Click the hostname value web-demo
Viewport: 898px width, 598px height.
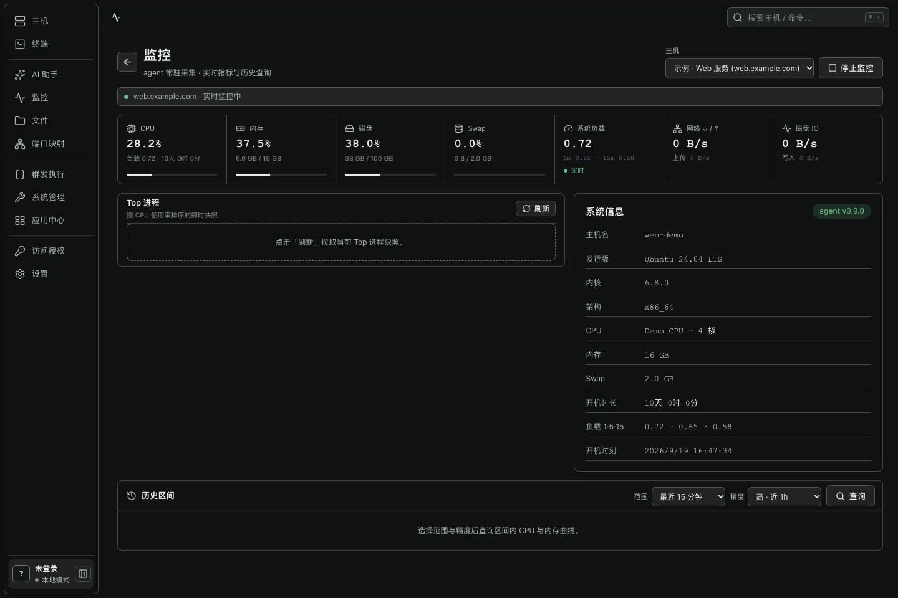click(664, 235)
